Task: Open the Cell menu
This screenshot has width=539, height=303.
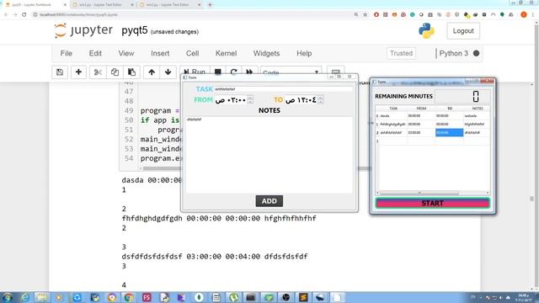Action: point(193,54)
